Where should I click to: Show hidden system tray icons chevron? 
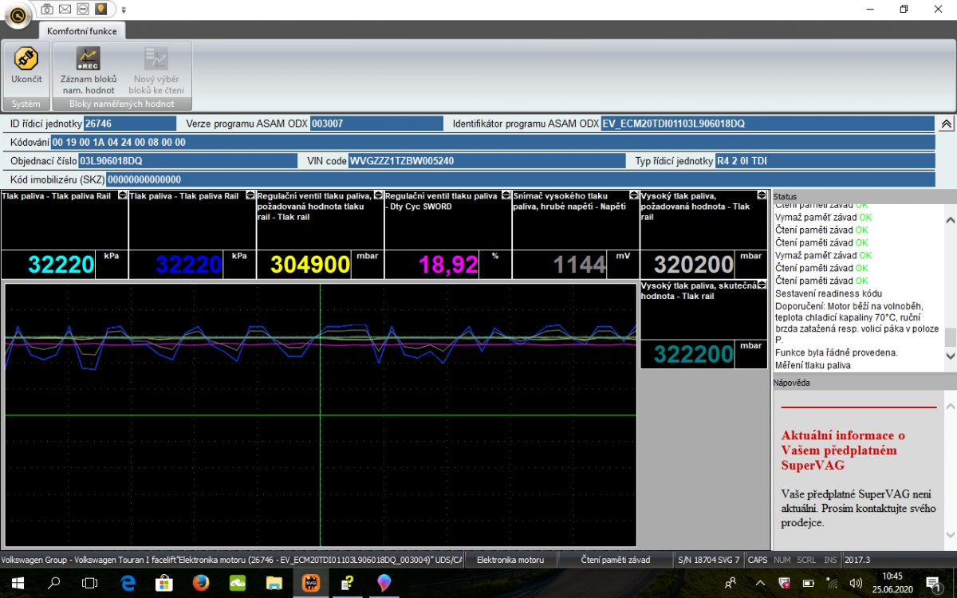click(x=762, y=583)
